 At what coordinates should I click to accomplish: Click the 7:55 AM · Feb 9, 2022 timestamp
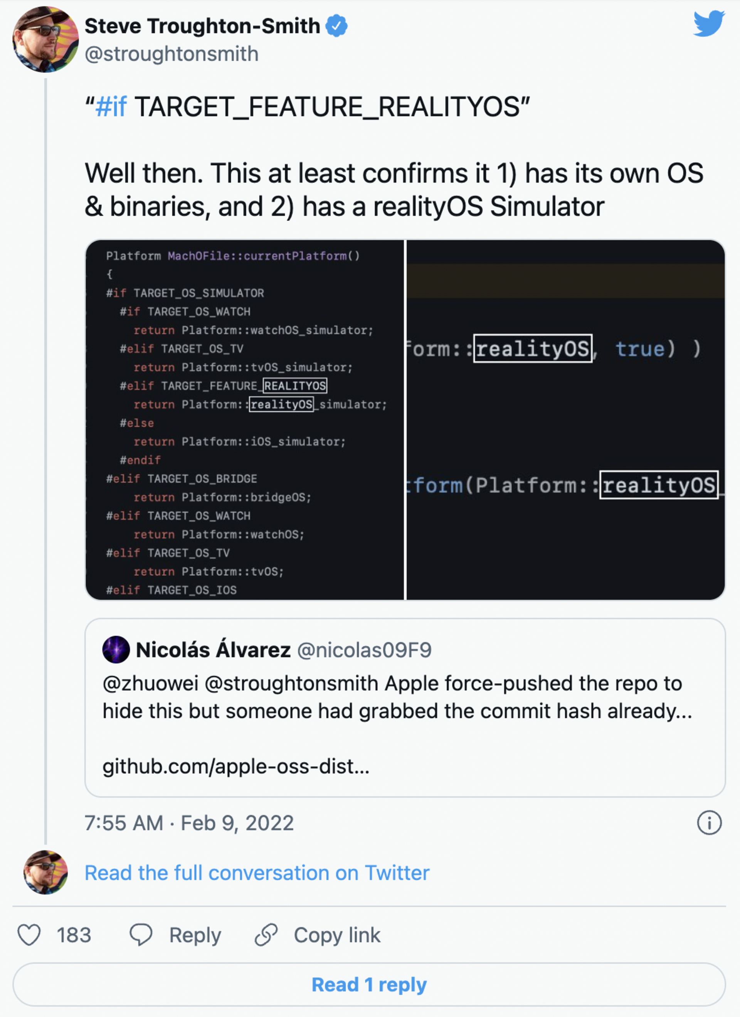click(x=189, y=823)
